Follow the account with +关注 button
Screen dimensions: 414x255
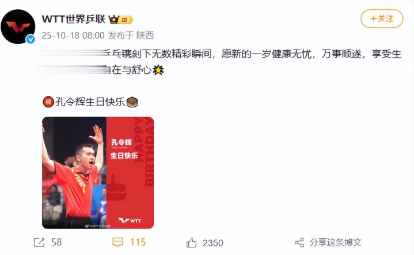click(x=382, y=18)
